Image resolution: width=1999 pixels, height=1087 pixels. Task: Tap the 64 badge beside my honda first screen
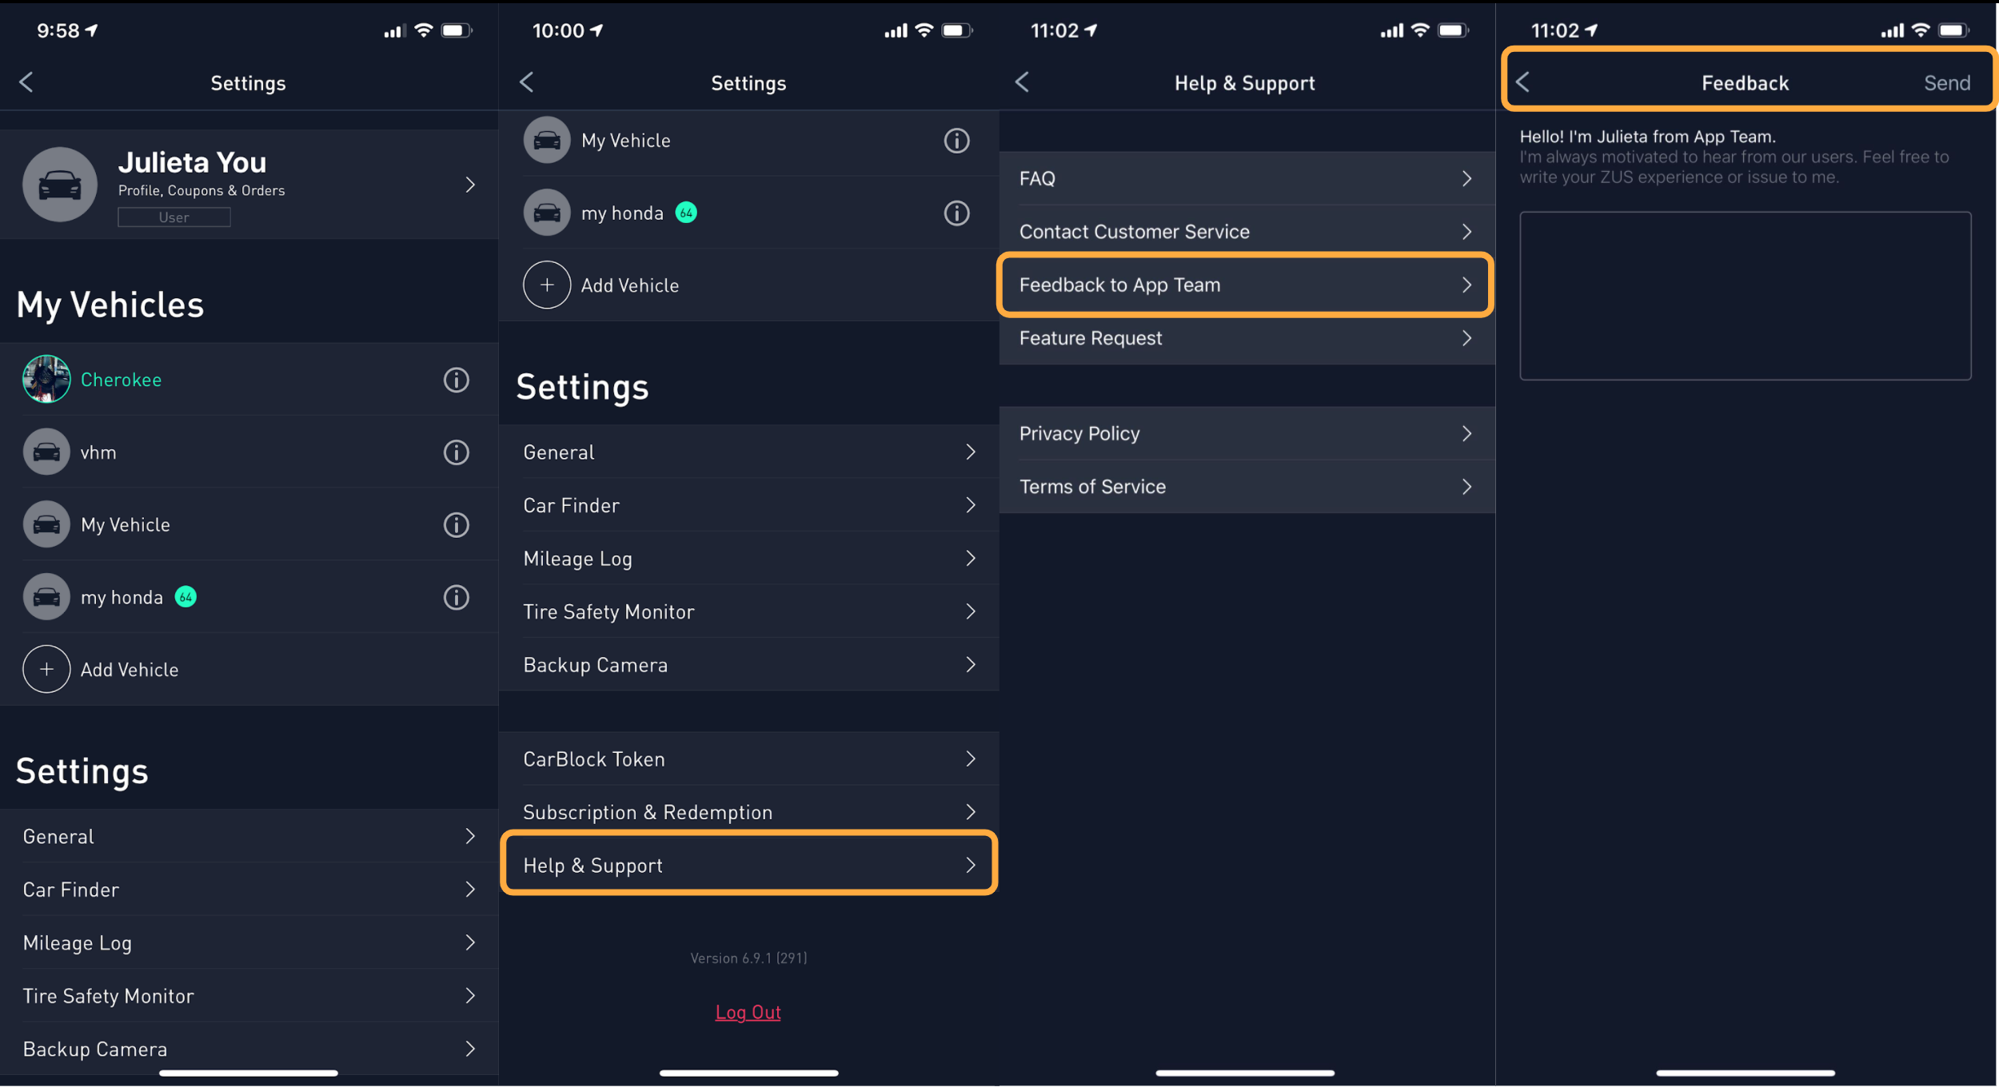click(186, 597)
